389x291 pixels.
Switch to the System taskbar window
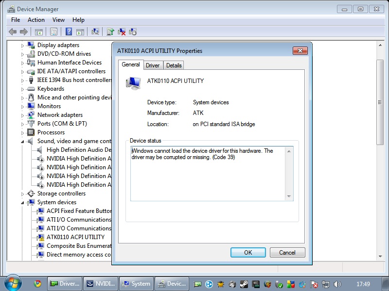point(137,284)
